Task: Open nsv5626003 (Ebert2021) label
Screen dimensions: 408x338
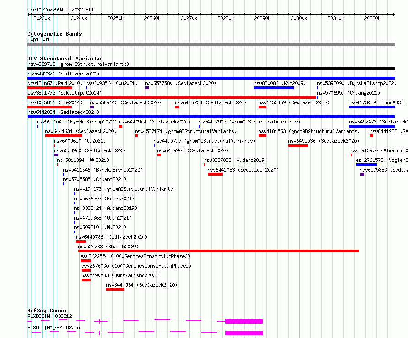Action: (104, 199)
